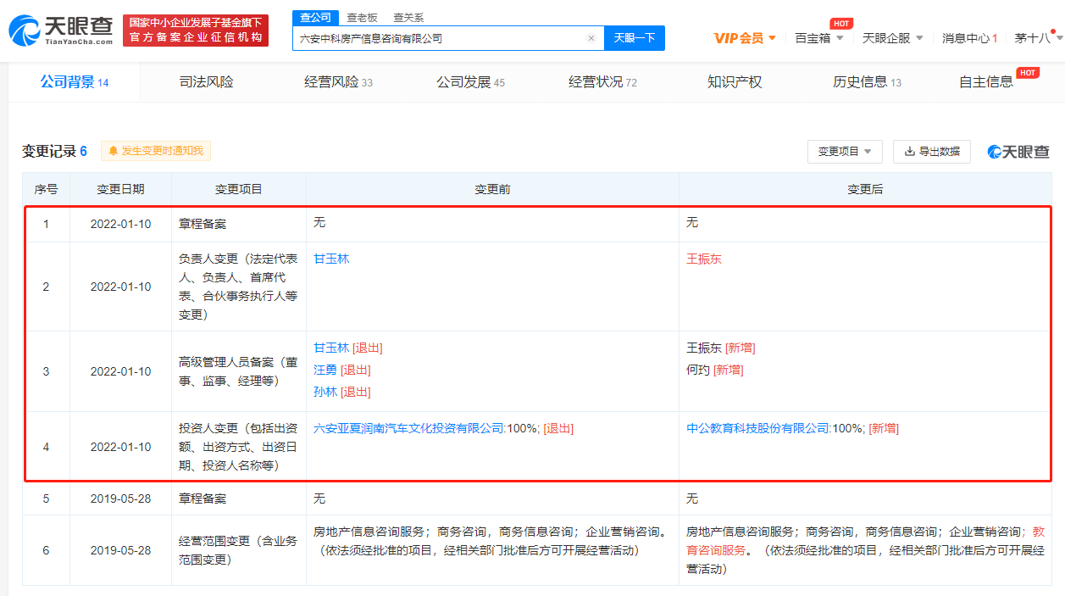The image size is (1065, 596).
Task: Click the 导出数据 export button
Action: point(932,152)
